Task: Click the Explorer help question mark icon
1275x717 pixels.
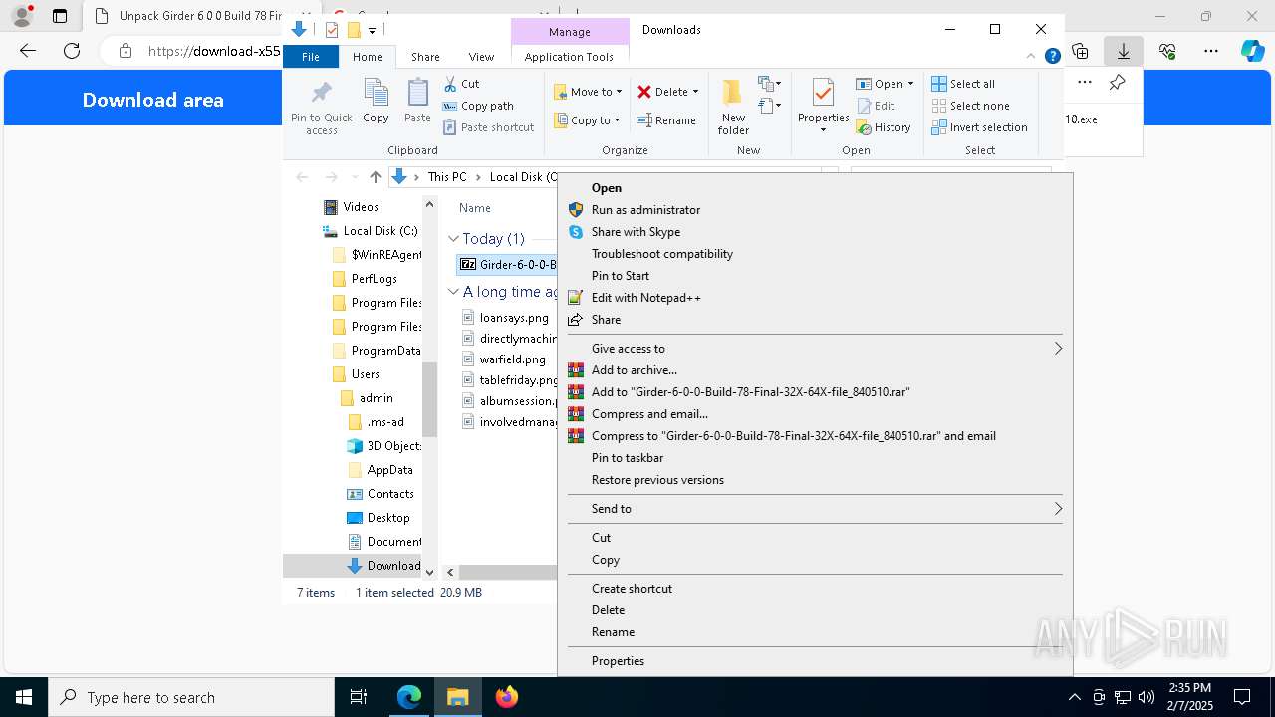Action: (x=1052, y=57)
